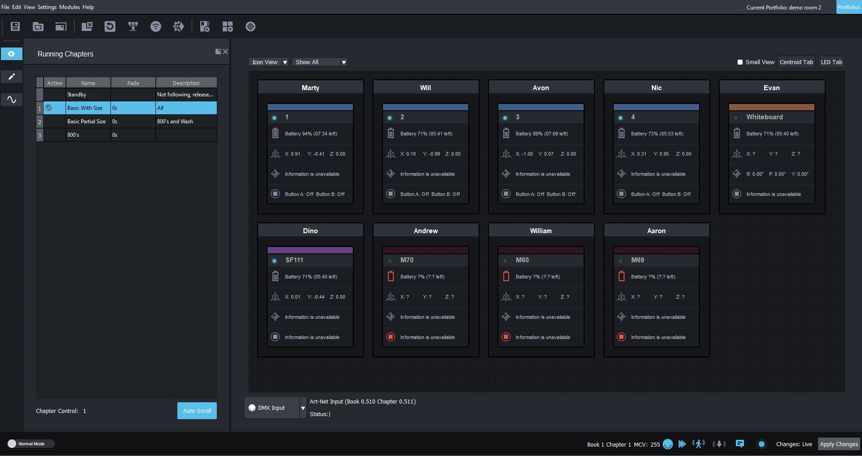This screenshot has width=862, height=456.
Task: Click the gear with arrow toolbar icon
Action: click(179, 26)
